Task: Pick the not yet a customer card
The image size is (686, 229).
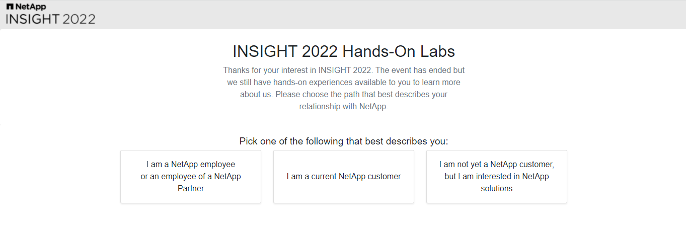Action: point(497,177)
